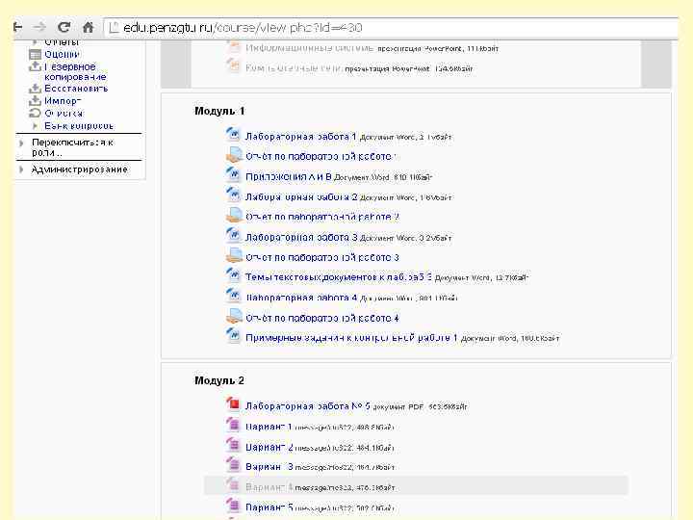Open Компьютерные сети presentation link

(294, 68)
